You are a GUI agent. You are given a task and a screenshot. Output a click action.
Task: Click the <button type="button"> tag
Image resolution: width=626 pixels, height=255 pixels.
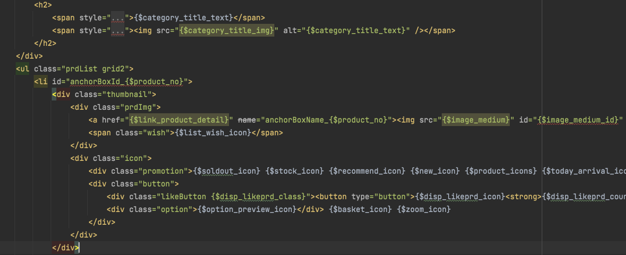[x=365, y=196]
